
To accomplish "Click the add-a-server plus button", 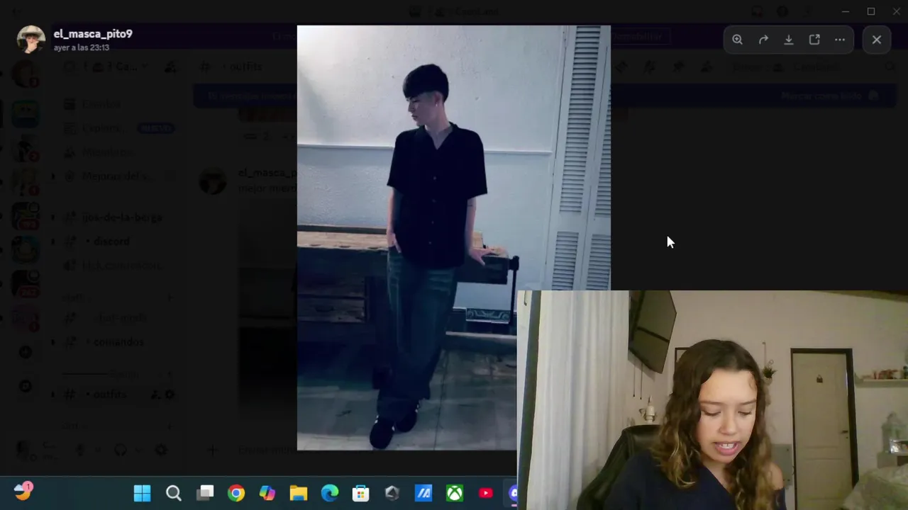I will point(26,352).
